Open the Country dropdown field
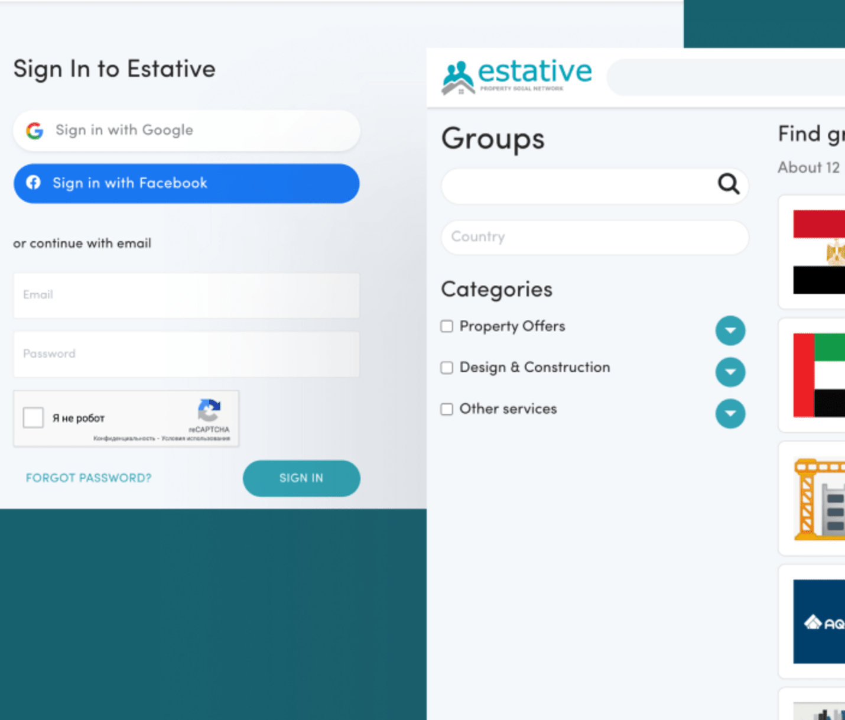This screenshot has width=845, height=720. click(x=595, y=237)
